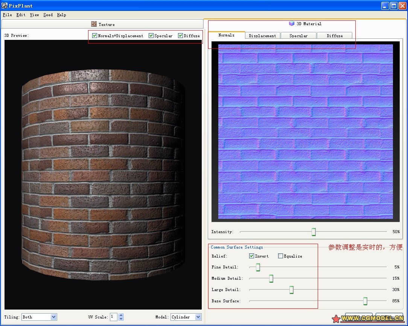Click the brick icon on the Texture tab
Viewport: 408px width, 326px height.
[94, 24]
